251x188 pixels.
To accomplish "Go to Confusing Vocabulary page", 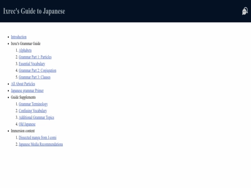I will (33, 111).
